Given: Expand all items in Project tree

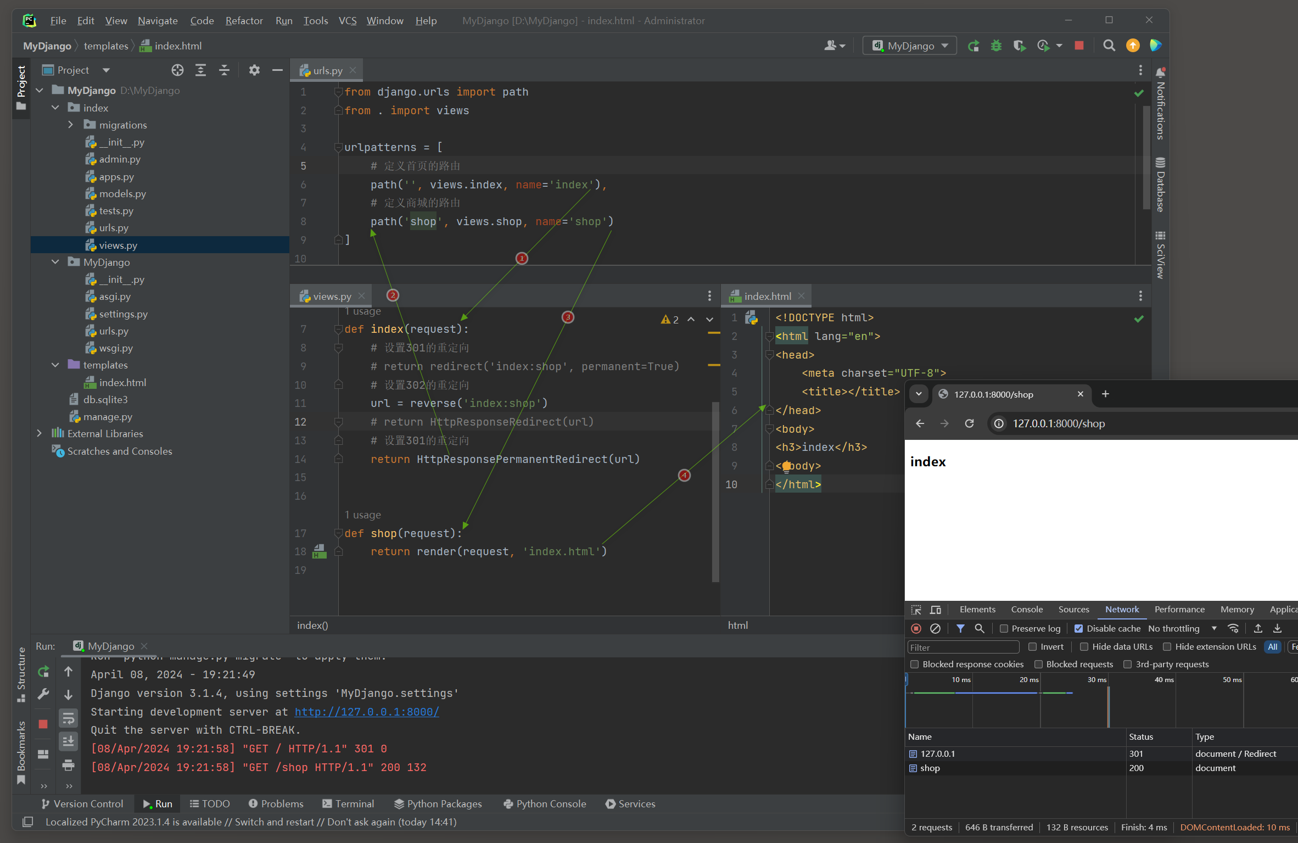Looking at the screenshot, I should point(200,70).
